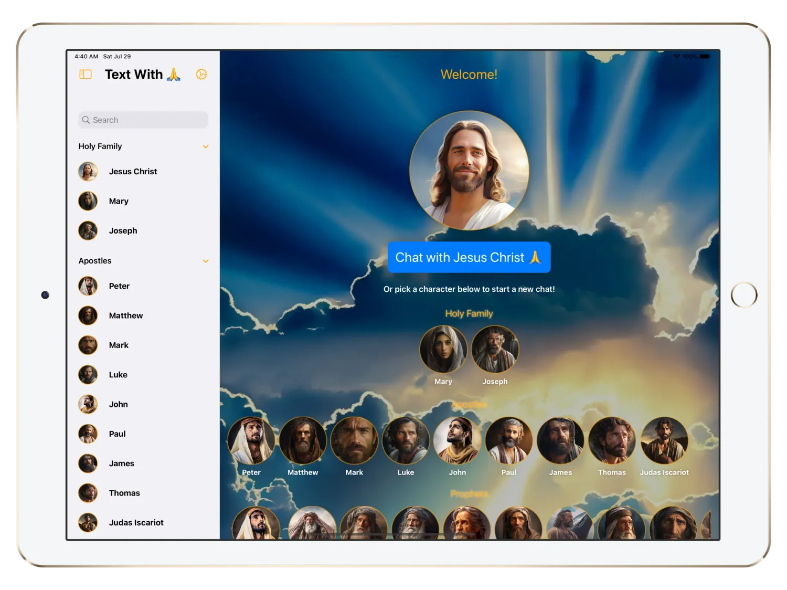The width and height of the screenshot is (787, 590).
Task: Open the sidebar collapse icon
Action: pyautogui.click(x=84, y=74)
